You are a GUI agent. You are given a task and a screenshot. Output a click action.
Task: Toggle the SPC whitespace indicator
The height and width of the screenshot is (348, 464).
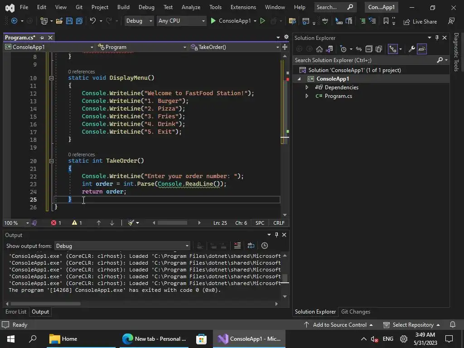[260, 223]
